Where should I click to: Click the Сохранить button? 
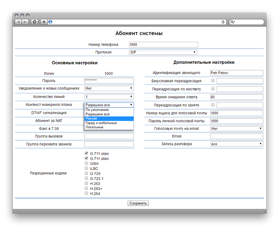(138, 203)
